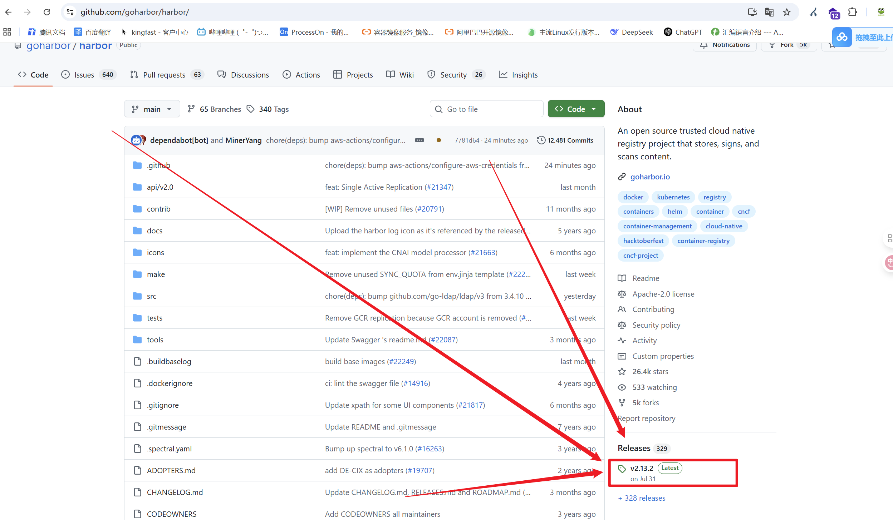
Task: Open the 腾讯文档 bookmark
Action: click(46, 32)
